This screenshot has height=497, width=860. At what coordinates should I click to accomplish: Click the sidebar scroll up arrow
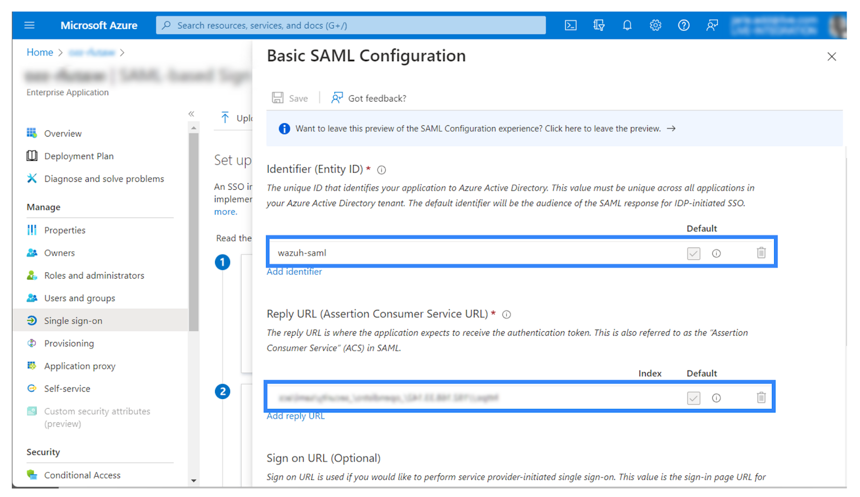pyautogui.click(x=193, y=128)
